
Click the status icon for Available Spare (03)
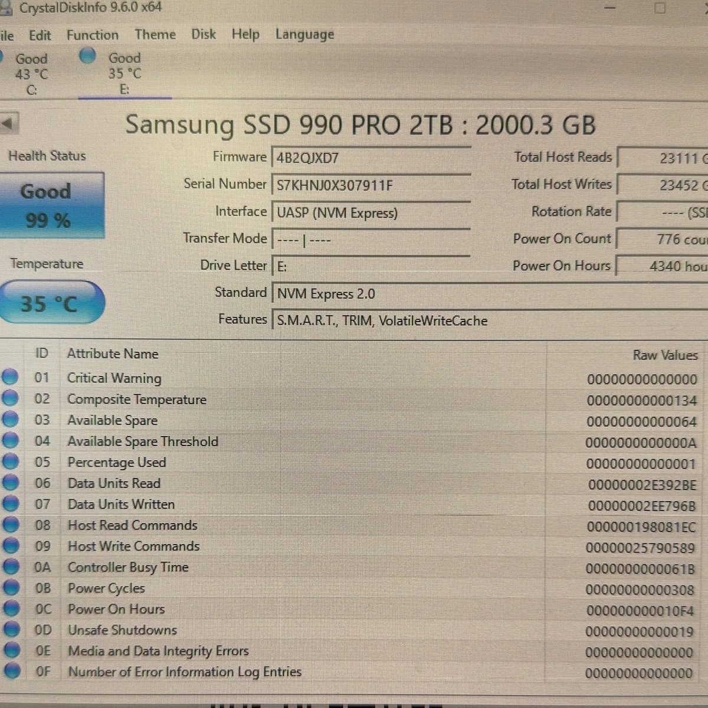tap(10, 419)
